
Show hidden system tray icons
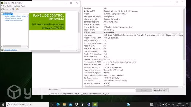pos(157,104)
